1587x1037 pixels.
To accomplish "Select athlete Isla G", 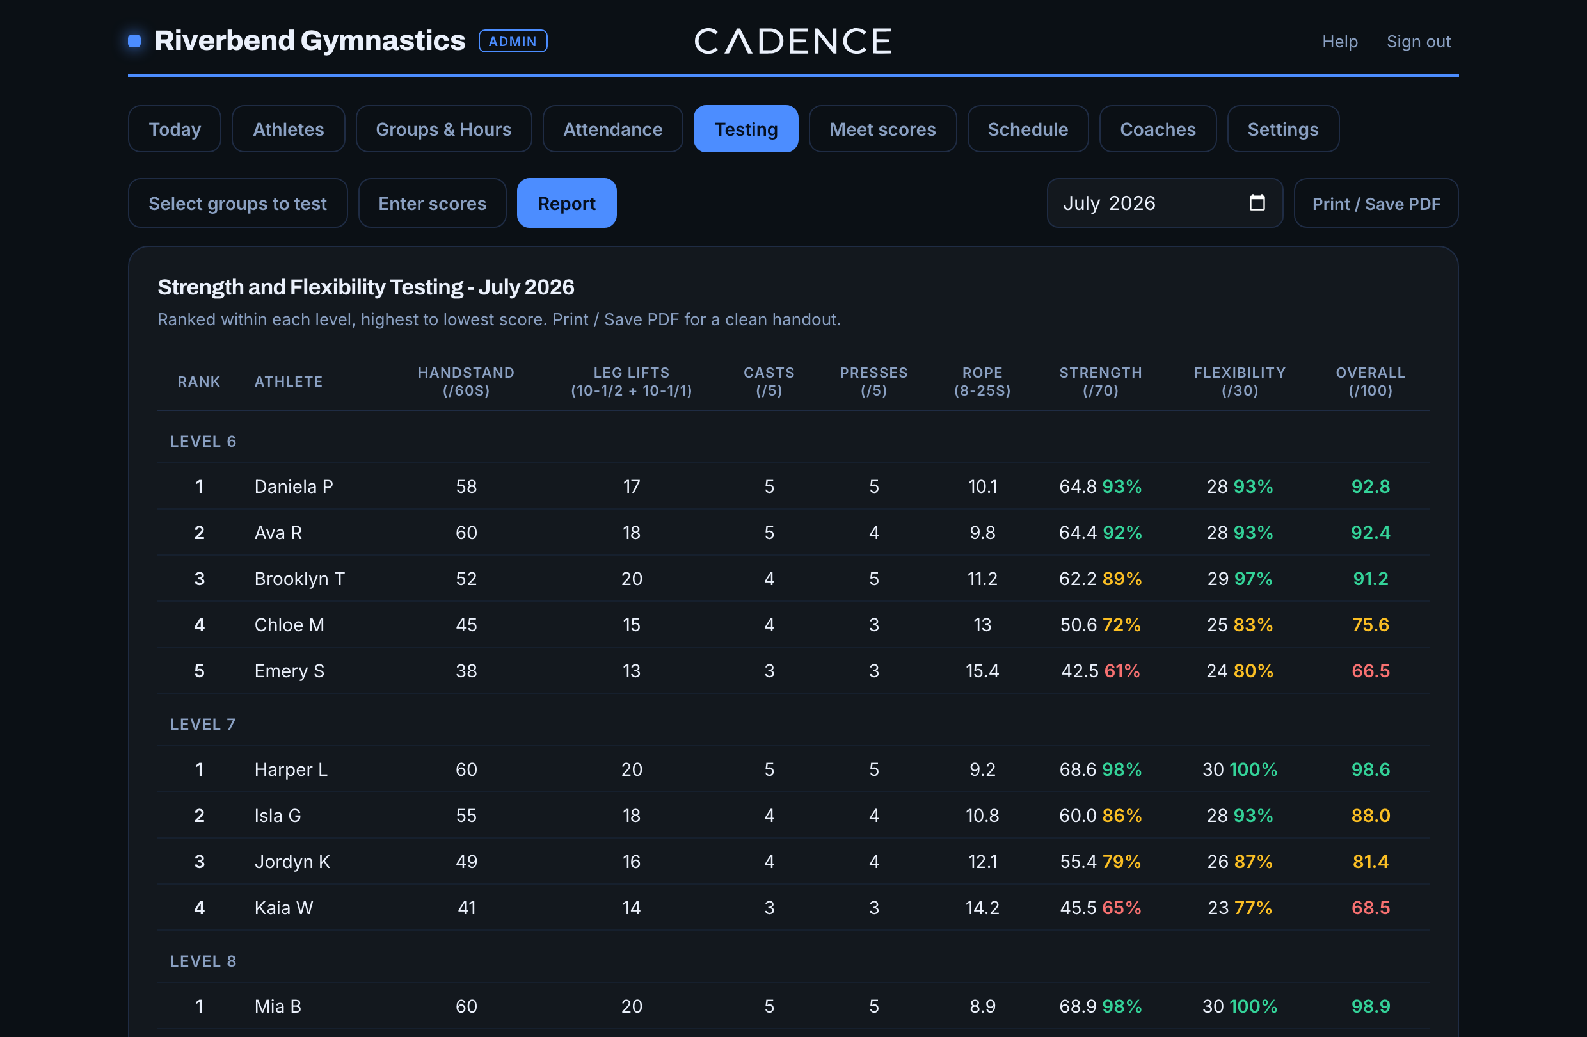I will pyautogui.click(x=277, y=815).
